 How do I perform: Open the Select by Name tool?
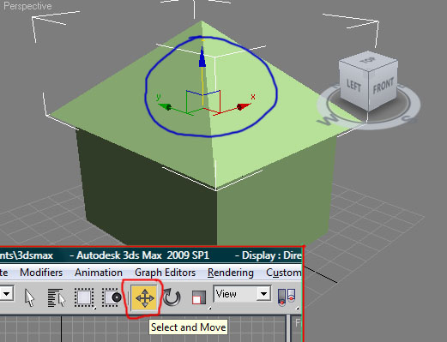point(57,298)
